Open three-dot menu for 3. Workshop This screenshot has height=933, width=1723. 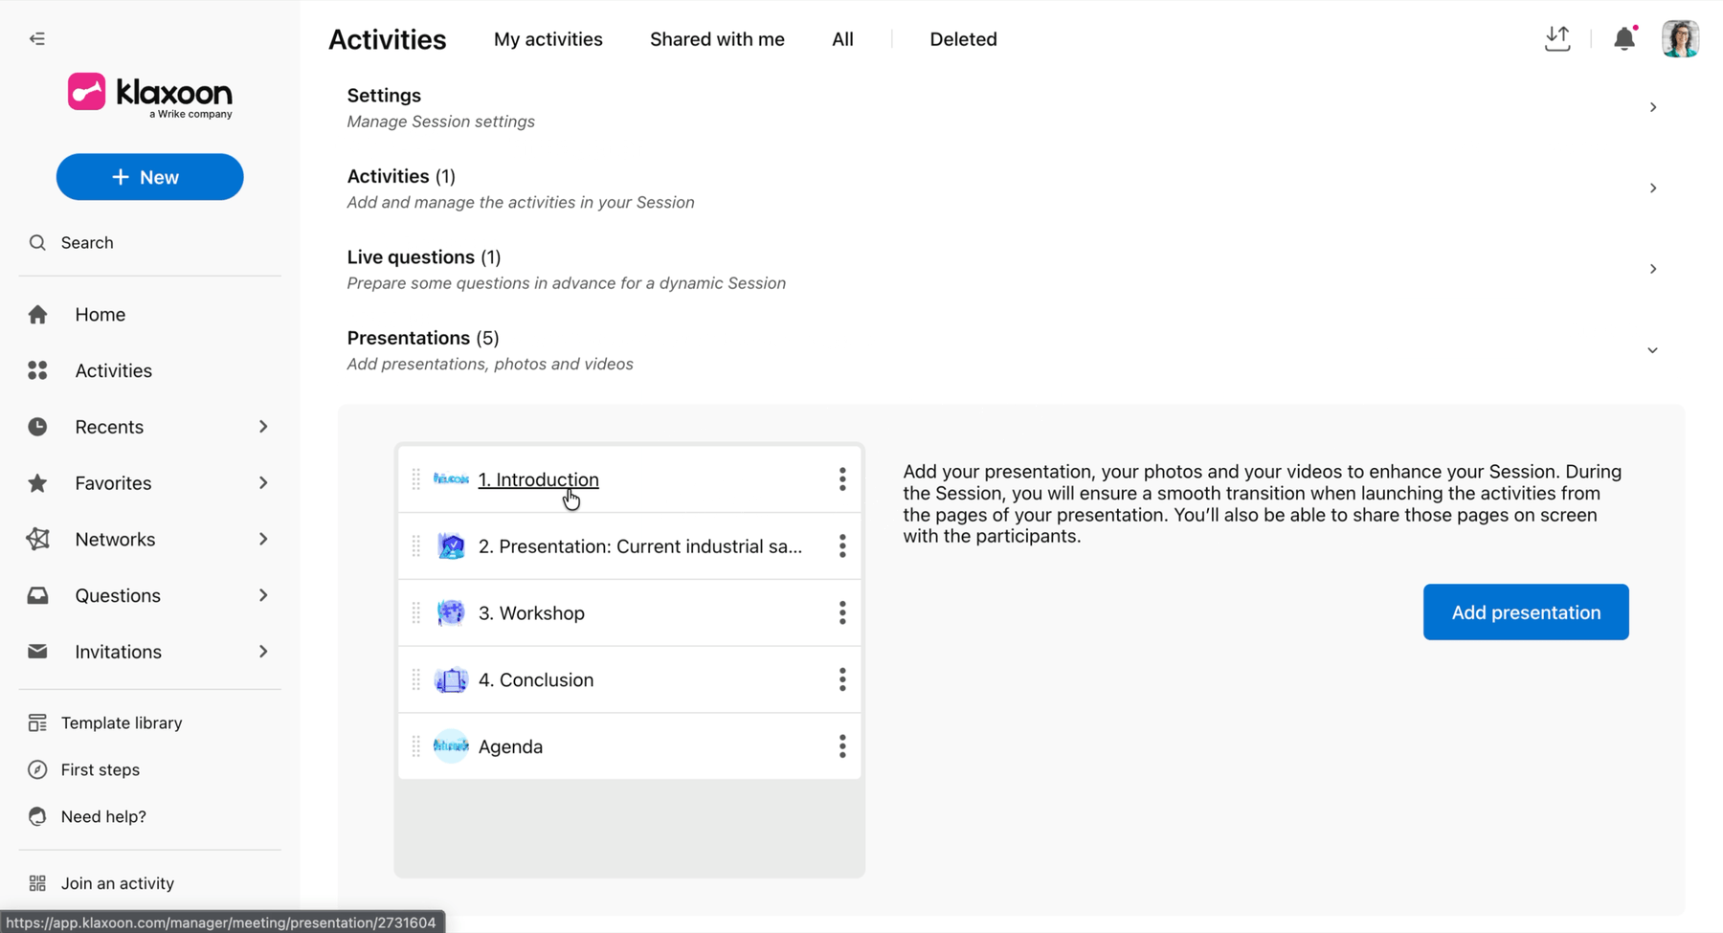pos(842,612)
